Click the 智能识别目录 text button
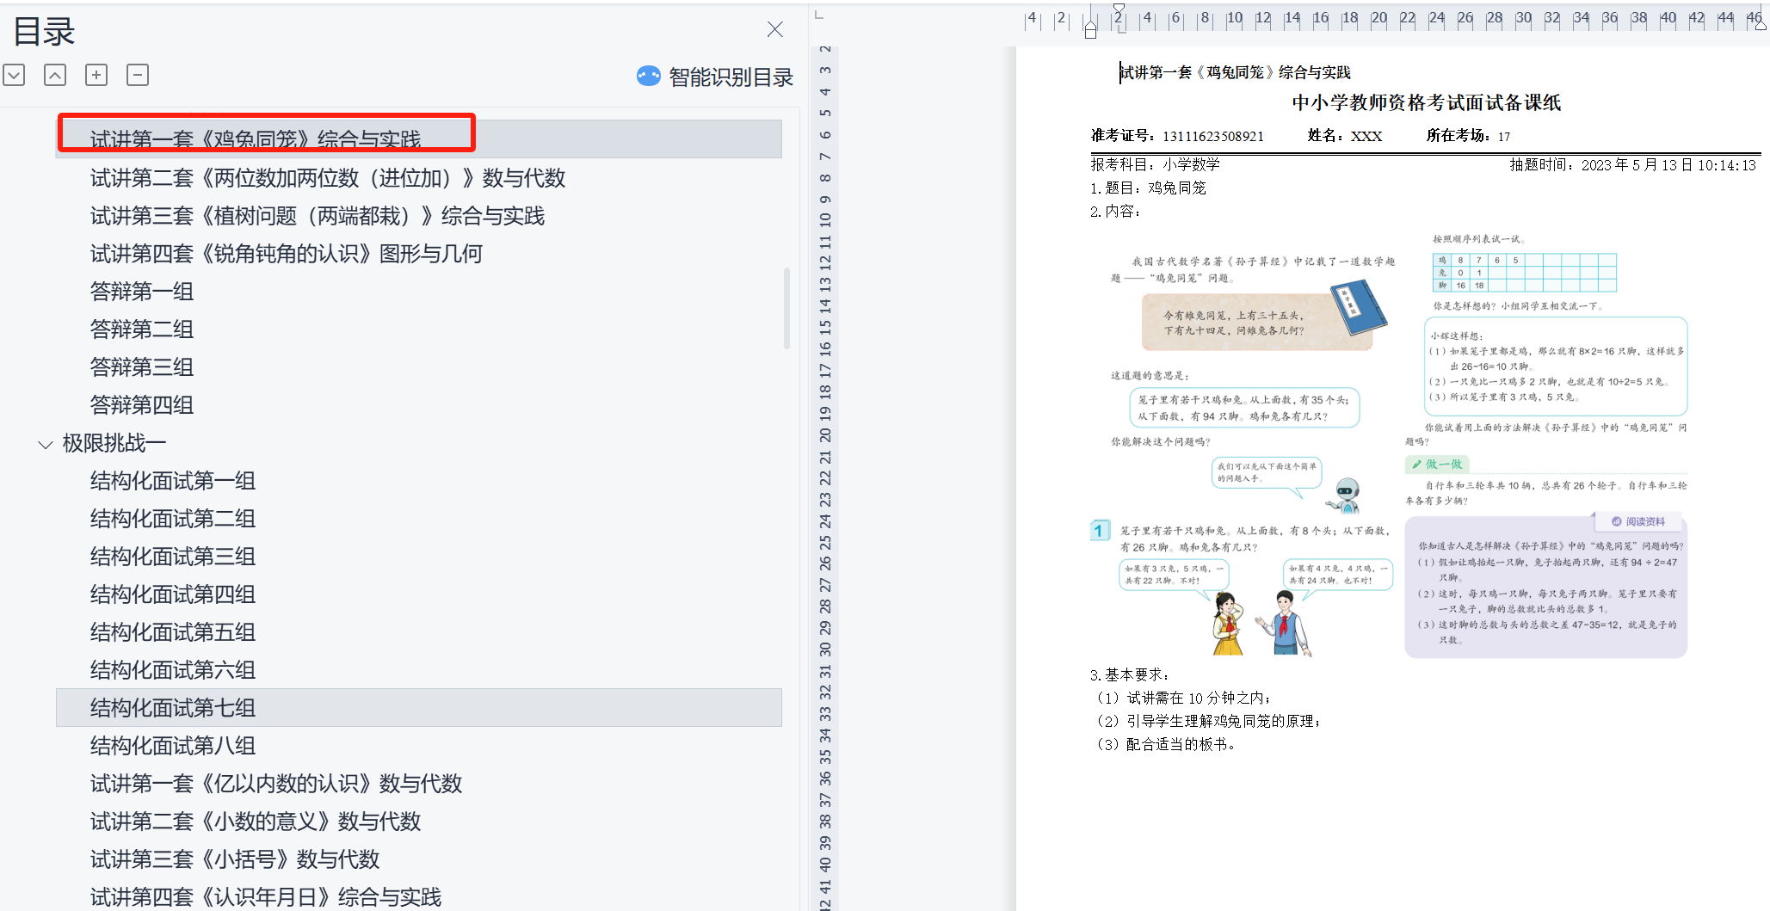Viewport: 1770px width, 911px height. pyautogui.click(x=731, y=77)
